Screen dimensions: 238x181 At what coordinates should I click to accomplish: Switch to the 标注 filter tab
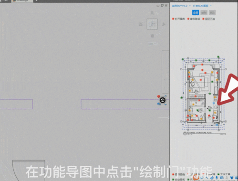click(212, 13)
